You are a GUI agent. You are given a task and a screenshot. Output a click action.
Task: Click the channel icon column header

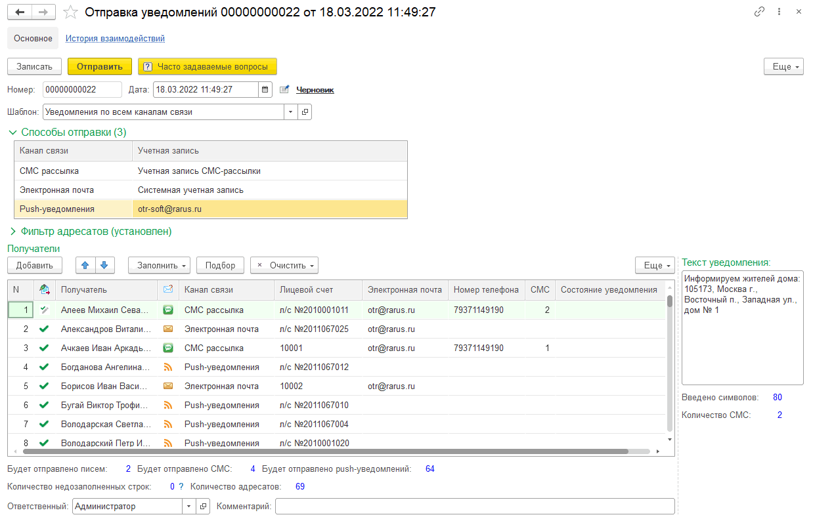pos(167,289)
